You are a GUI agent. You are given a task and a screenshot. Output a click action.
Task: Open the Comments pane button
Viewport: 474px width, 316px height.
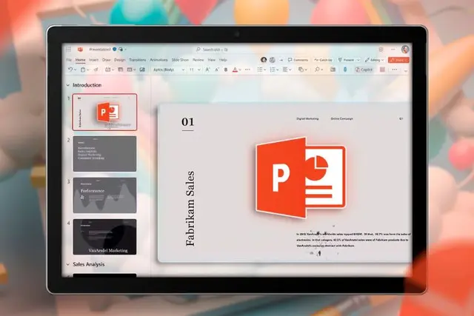[x=298, y=60]
